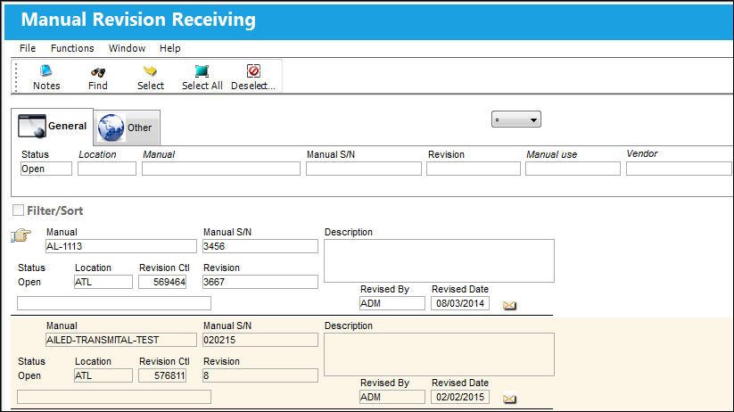Click the Manual S/N field containing 3456

click(x=260, y=246)
